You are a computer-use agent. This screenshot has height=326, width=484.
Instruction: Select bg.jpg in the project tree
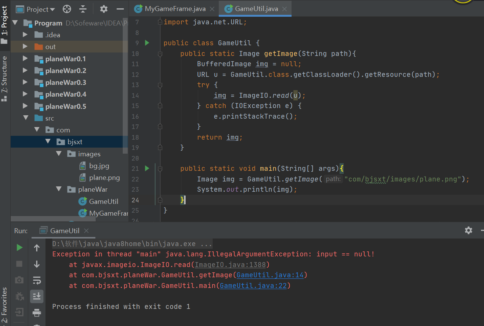coord(94,165)
